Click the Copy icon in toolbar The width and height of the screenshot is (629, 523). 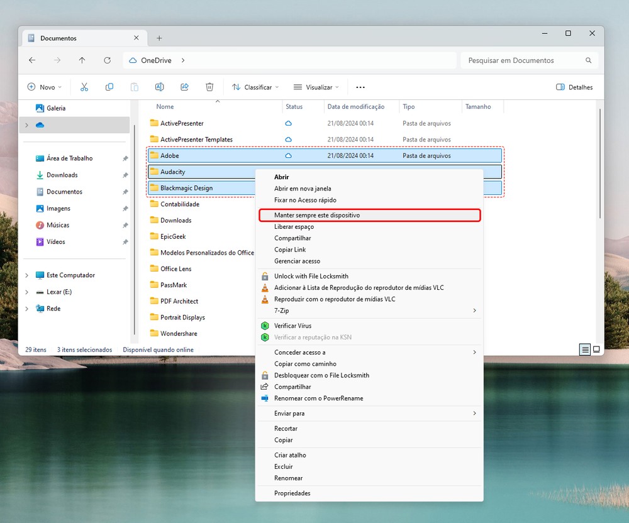(109, 87)
